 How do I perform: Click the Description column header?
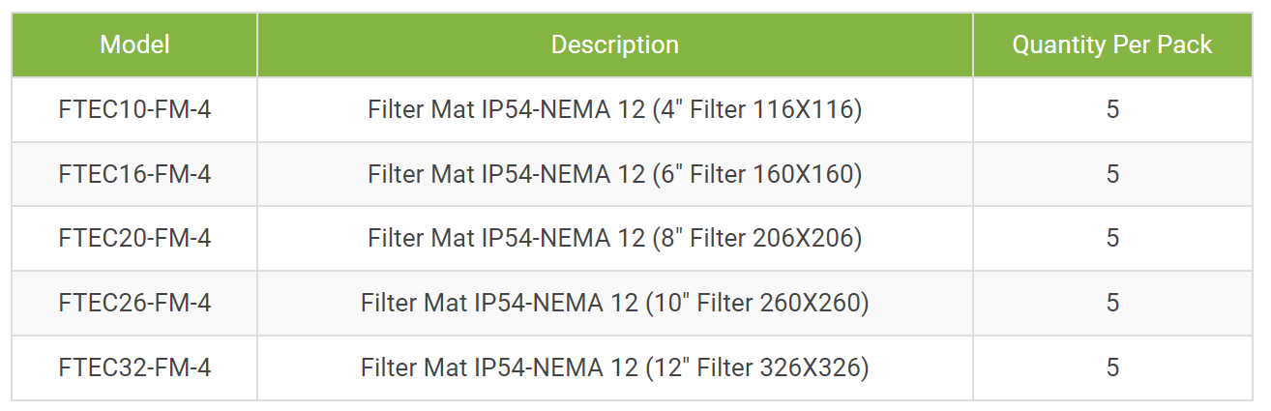(x=615, y=44)
